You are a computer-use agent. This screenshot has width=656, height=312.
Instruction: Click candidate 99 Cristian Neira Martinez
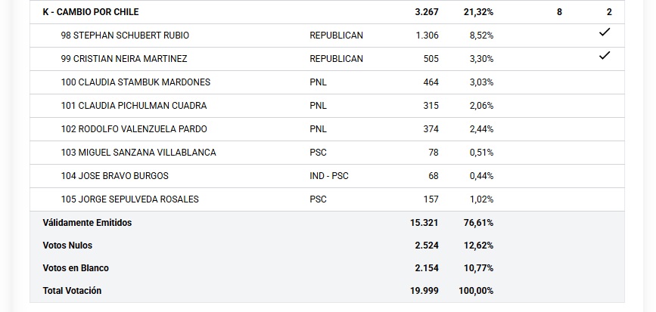123,59
